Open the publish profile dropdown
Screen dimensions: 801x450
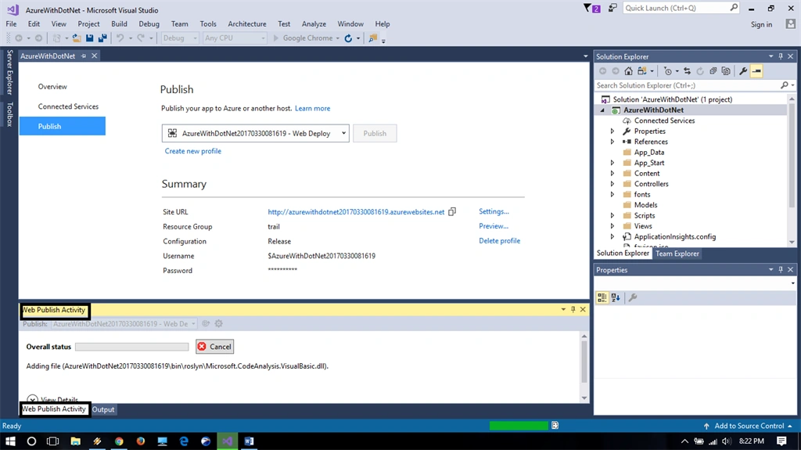(x=256, y=134)
